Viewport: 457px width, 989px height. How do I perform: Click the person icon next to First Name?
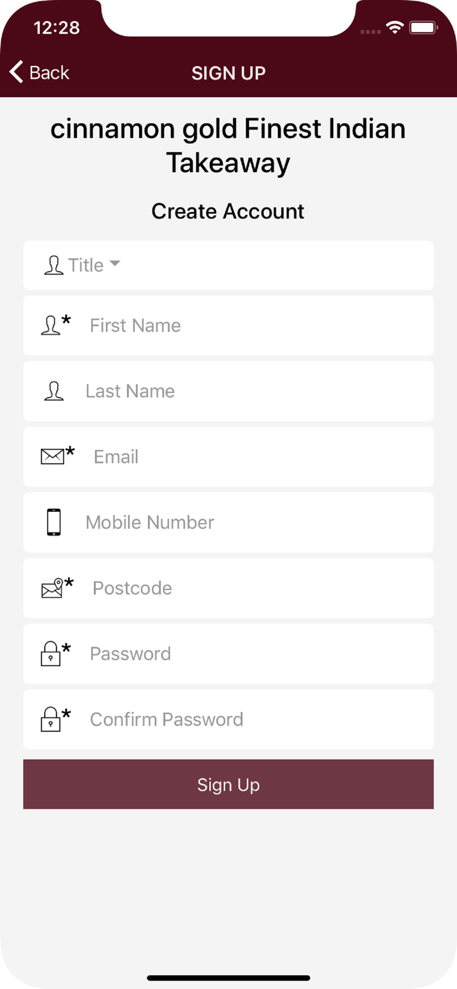click(x=51, y=325)
